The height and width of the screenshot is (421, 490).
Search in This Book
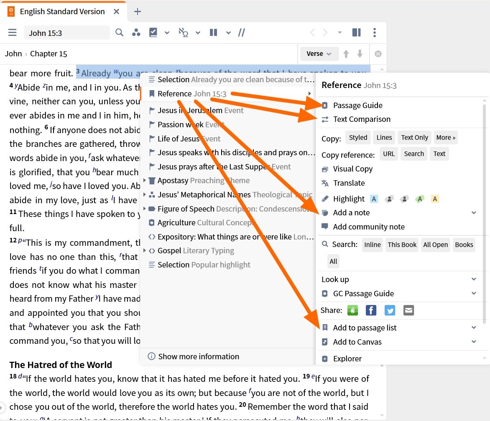coord(402,245)
